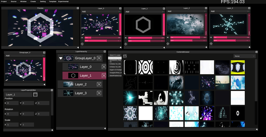The image size is (266, 137).
Task: Click the window icon in Preview panel header
Action: click(78, 8)
